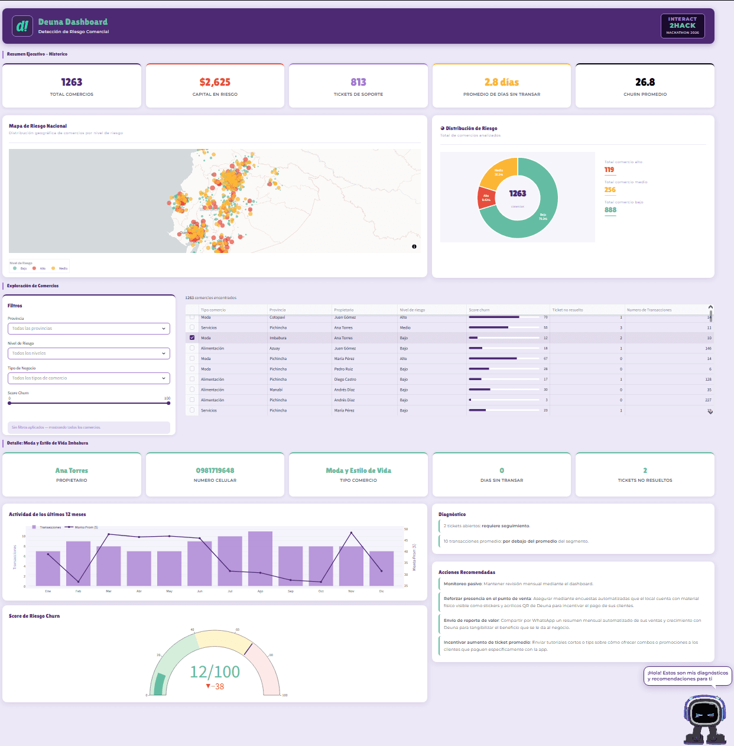The width and height of the screenshot is (734, 746).
Task: Click the Feb bar in activity chart
Action: 78,563
